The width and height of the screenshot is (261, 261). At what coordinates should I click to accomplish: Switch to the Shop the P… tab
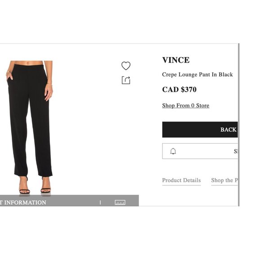click(x=225, y=180)
